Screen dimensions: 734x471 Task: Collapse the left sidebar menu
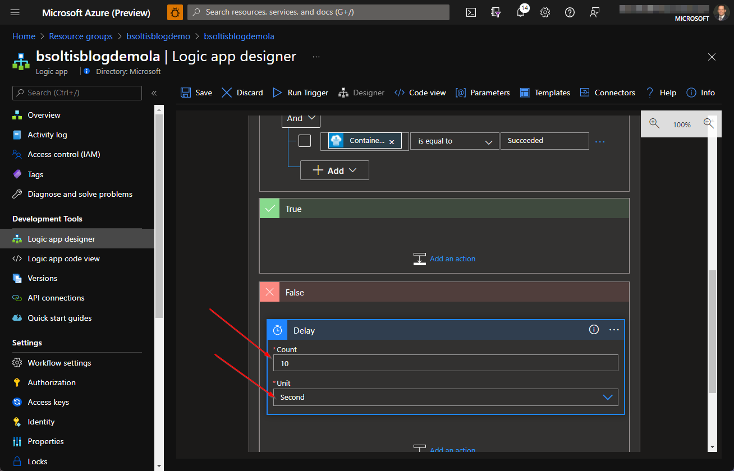(x=154, y=93)
